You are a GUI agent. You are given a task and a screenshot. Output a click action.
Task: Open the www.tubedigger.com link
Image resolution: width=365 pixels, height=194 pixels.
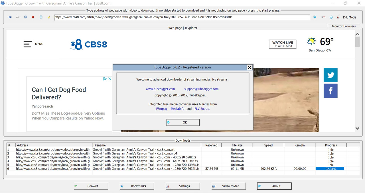pyautogui.click(x=160, y=89)
